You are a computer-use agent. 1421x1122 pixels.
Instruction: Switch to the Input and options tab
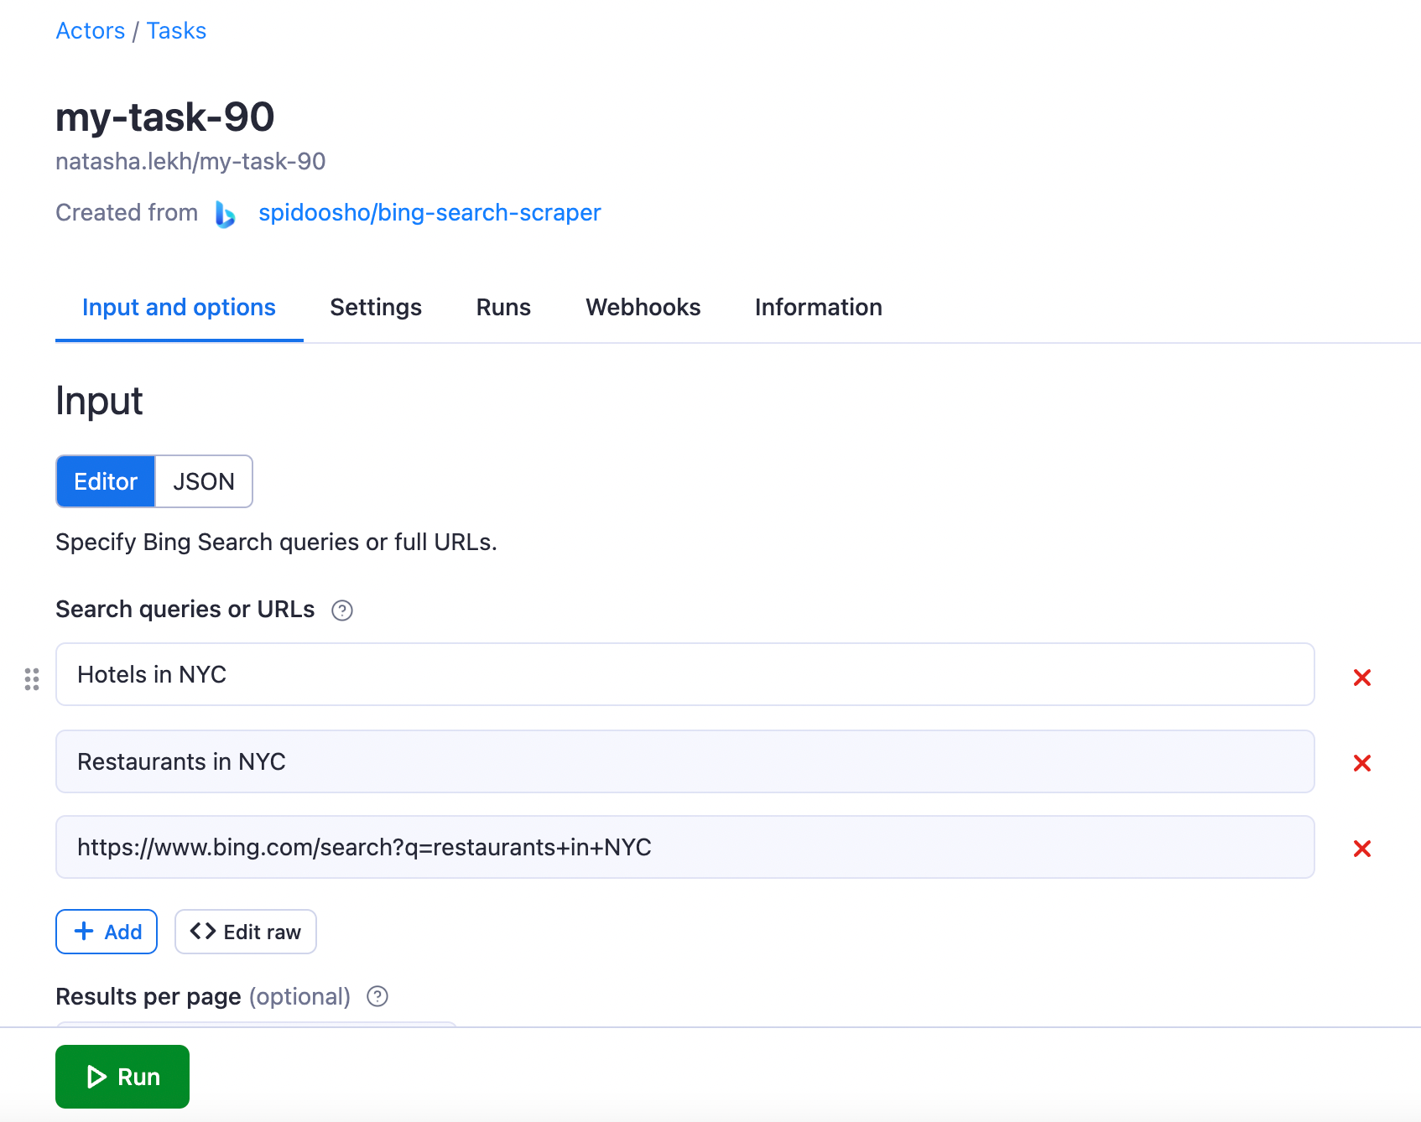[x=179, y=308]
